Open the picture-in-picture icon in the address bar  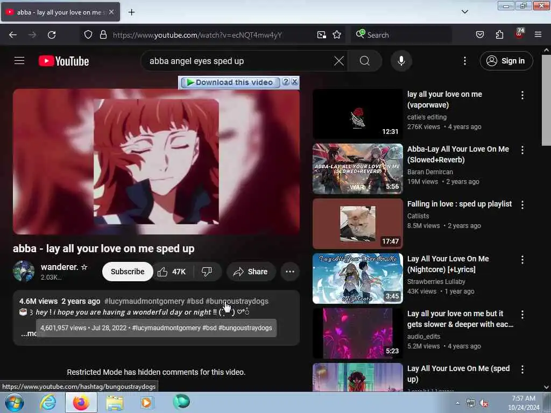click(322, 35)
